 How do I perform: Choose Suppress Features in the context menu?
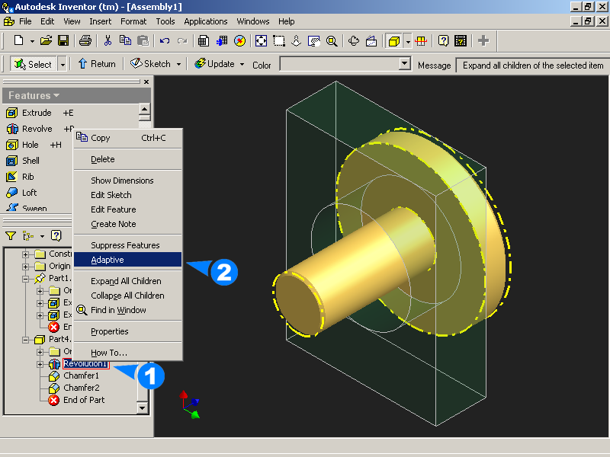127,245
